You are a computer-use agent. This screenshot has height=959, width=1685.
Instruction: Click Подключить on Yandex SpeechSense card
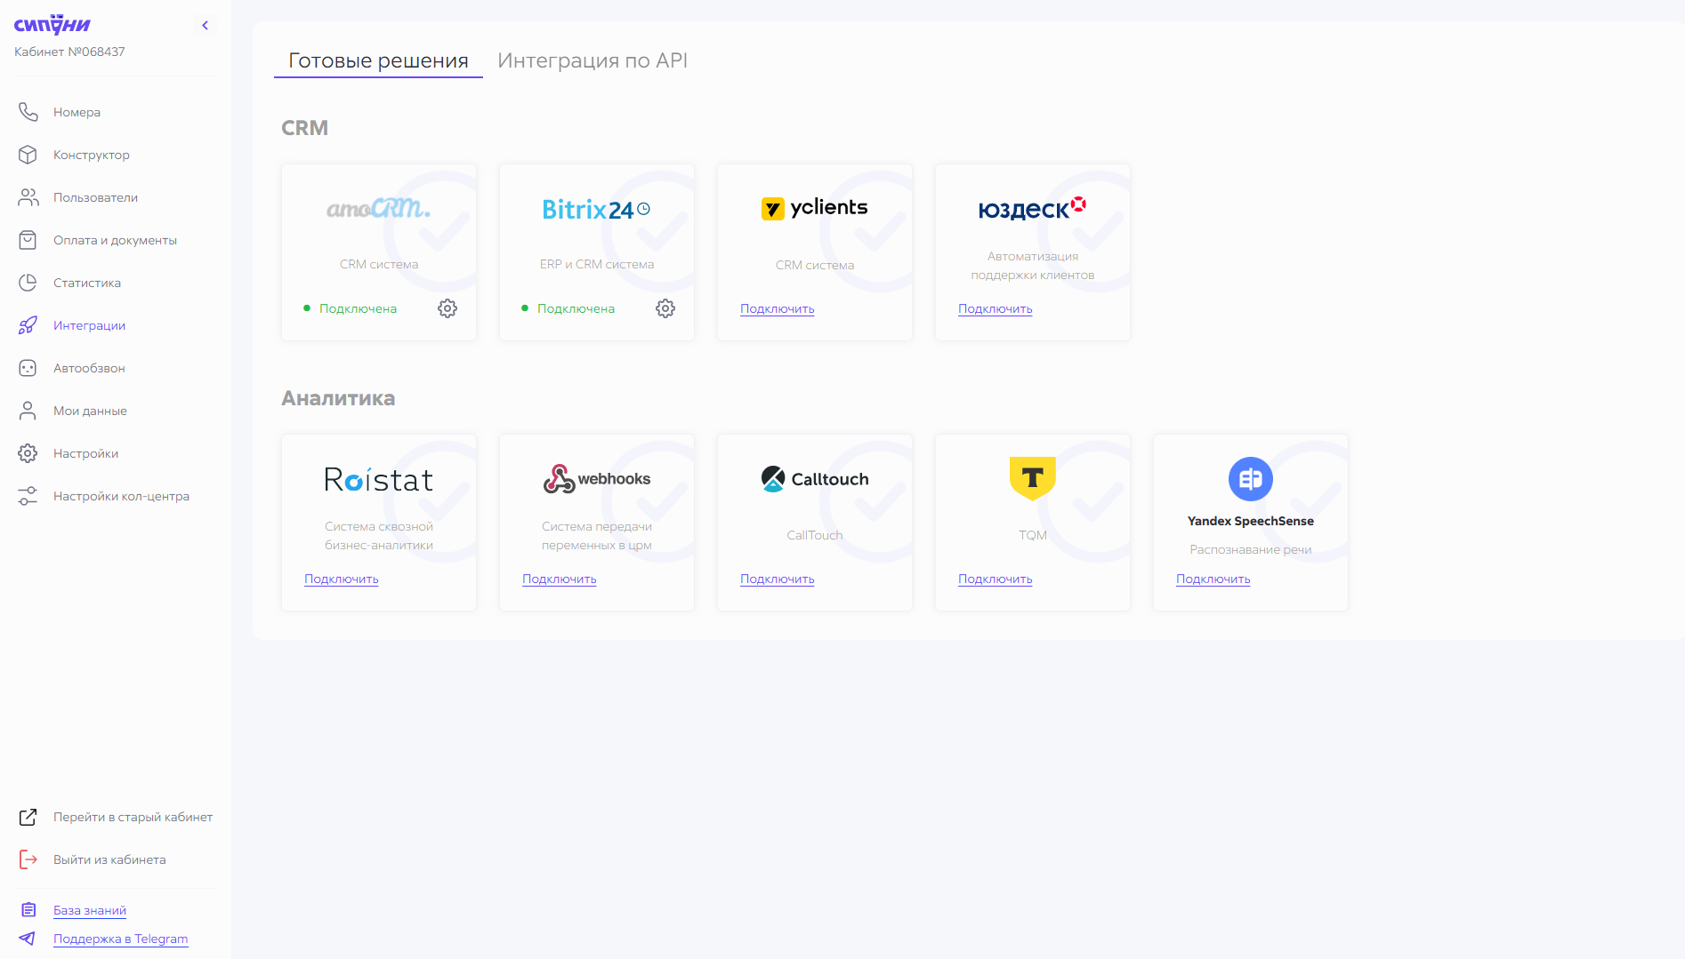click(1213, 579)
